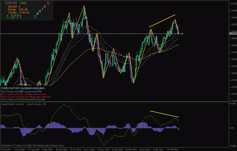Click the 22 Aug 2010 date label

pos(34,149)
